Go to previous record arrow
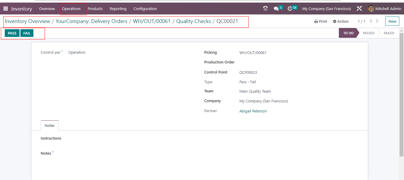This screenshot has height=180, width=404. tap(371, 21)
